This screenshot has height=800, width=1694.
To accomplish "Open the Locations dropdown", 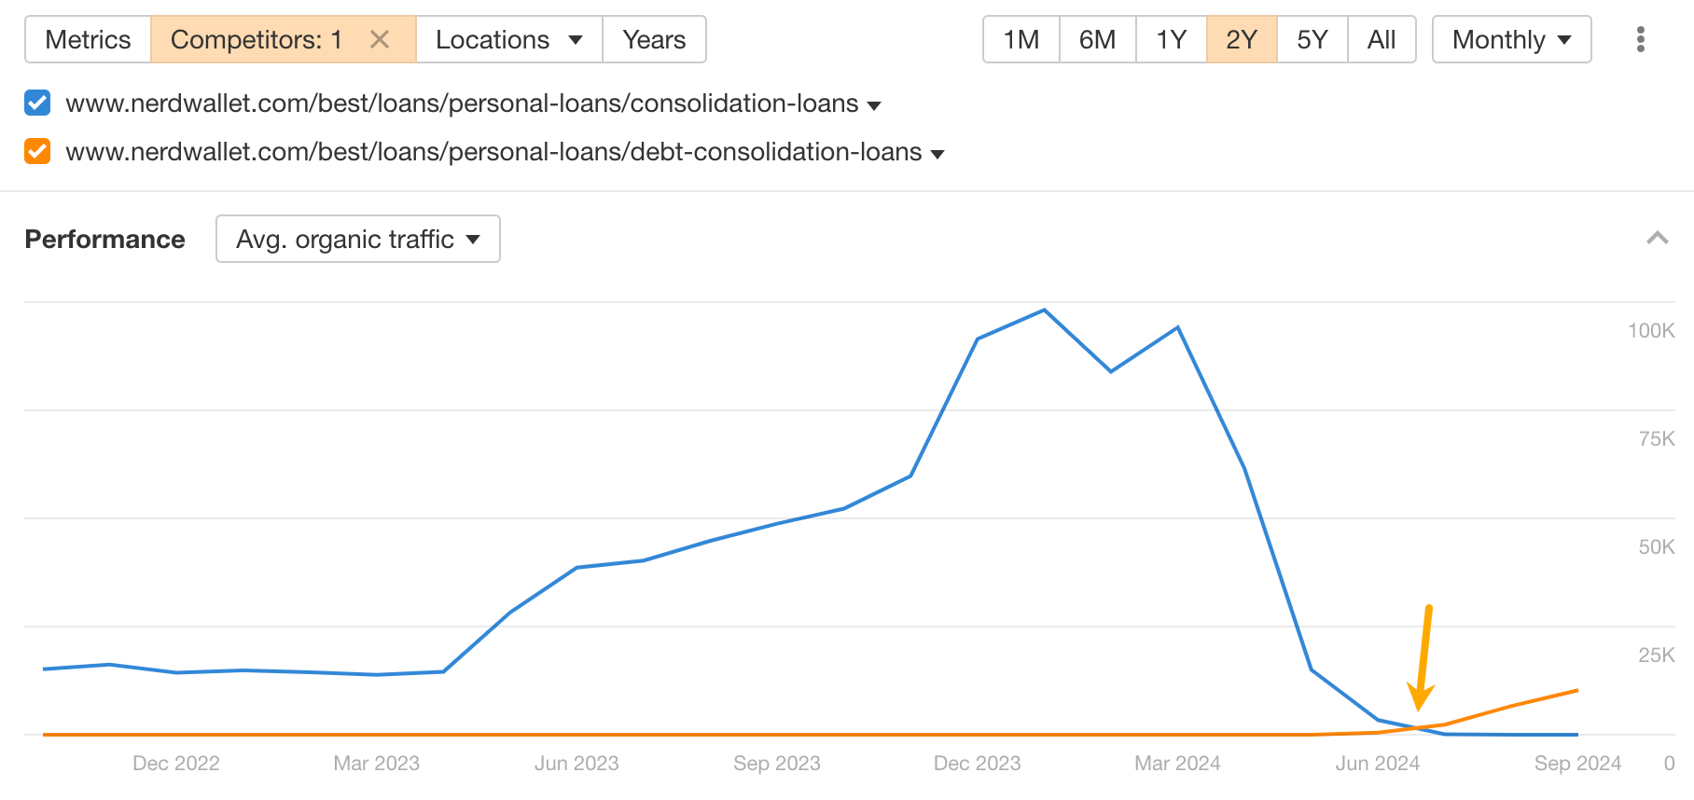I will (507, 39).
